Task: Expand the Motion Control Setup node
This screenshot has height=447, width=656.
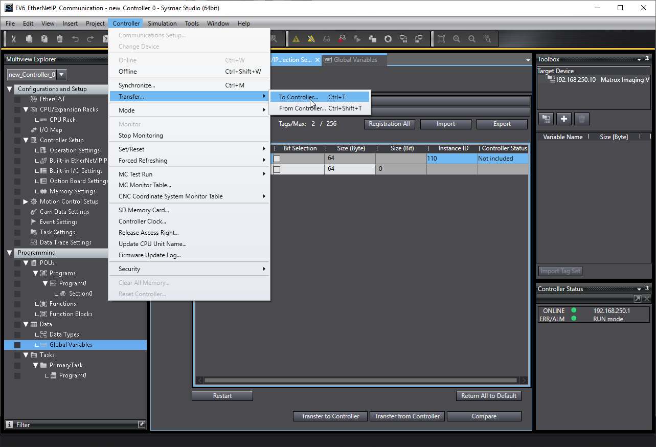Action: 26,202
